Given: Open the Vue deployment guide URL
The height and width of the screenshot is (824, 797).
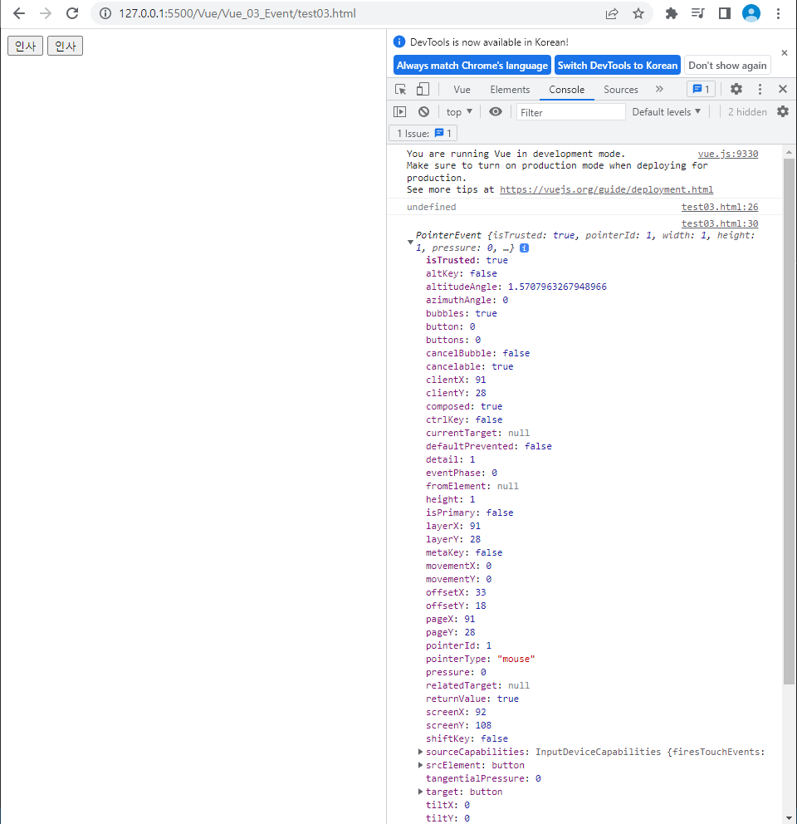Looking at the screenshot, I should pos(606,189).
